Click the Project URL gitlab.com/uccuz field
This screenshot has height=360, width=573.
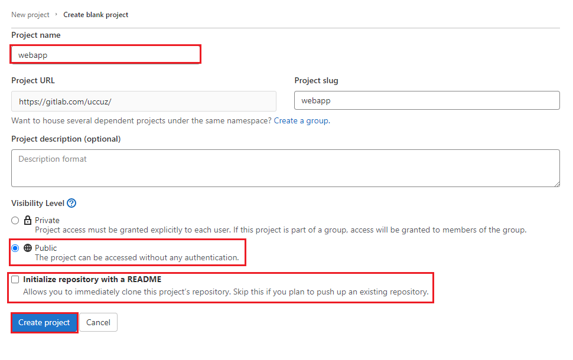point(144,102)
